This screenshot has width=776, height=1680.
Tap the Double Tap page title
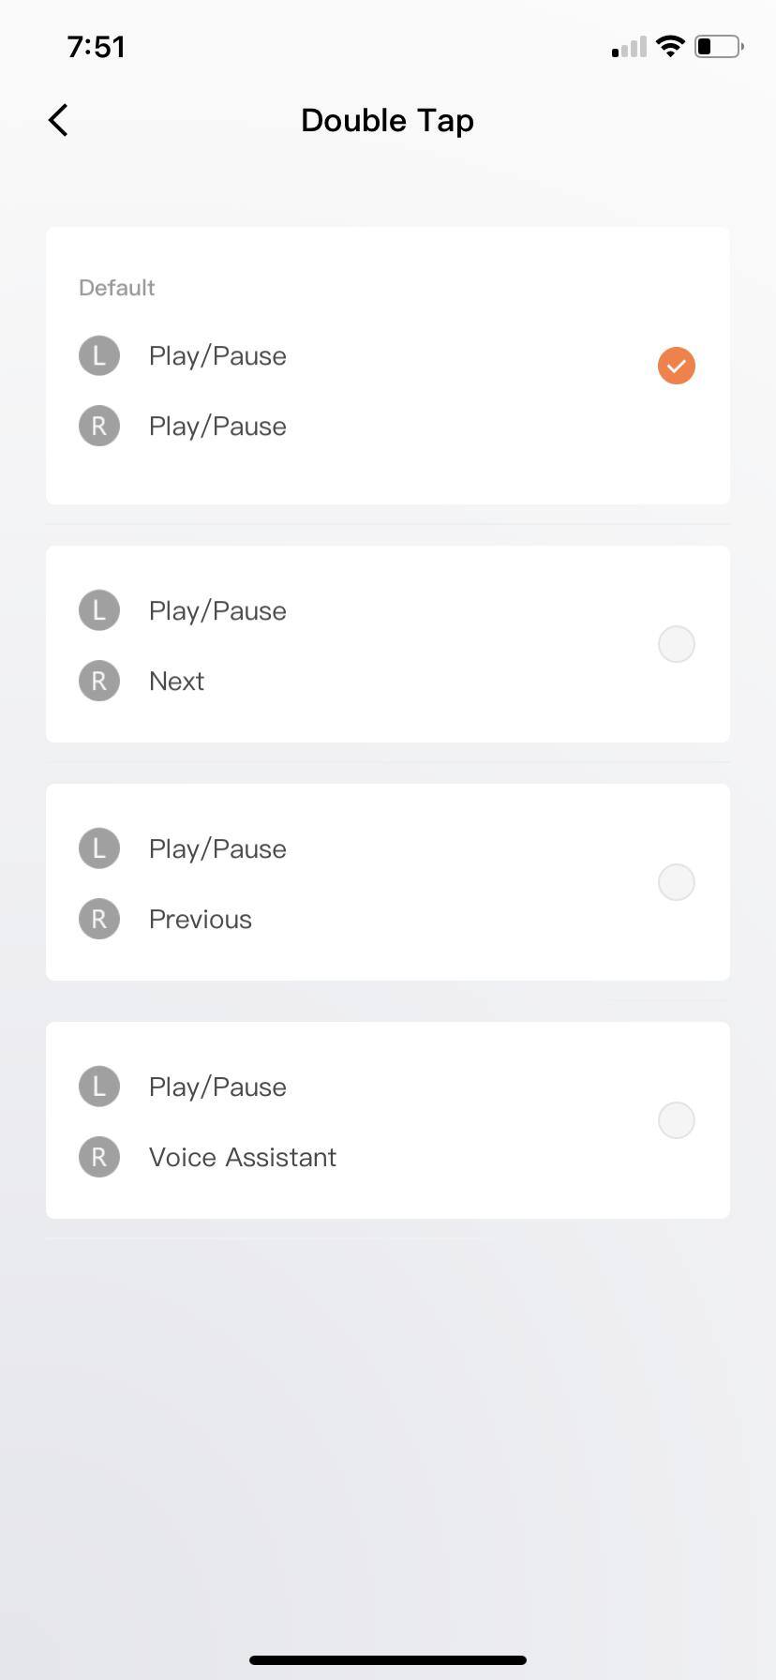(x=387, y=121)
